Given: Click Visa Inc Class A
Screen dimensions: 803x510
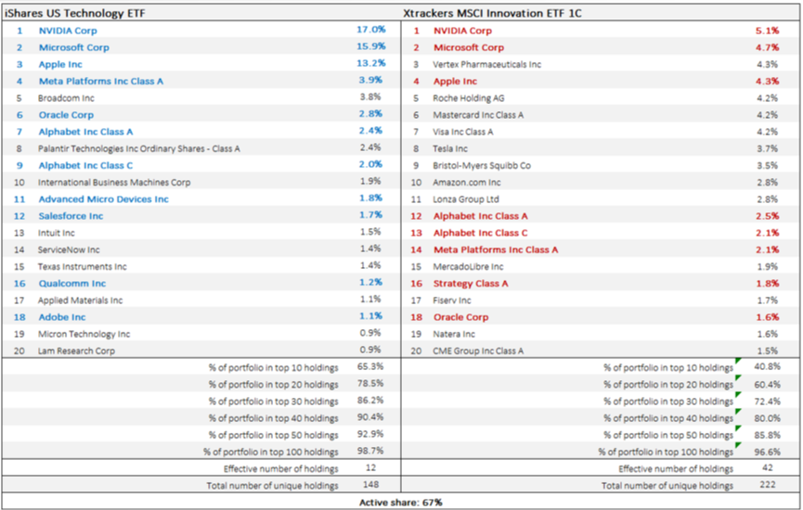Looking at the screenshot, I should (463, 132).
